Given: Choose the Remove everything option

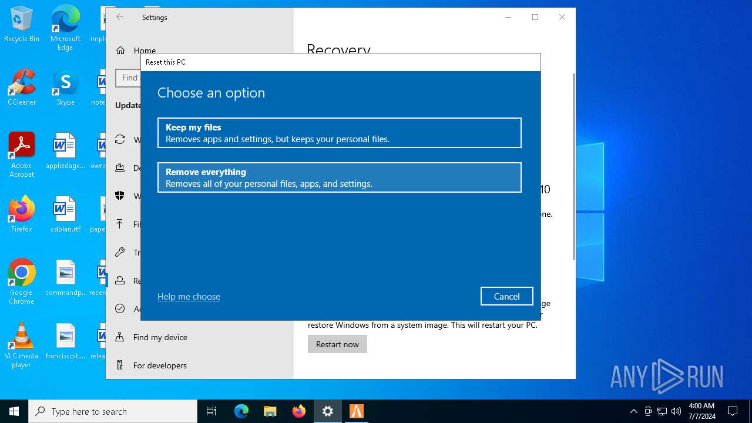Looking at the screenshot, I should coord(339,177).
